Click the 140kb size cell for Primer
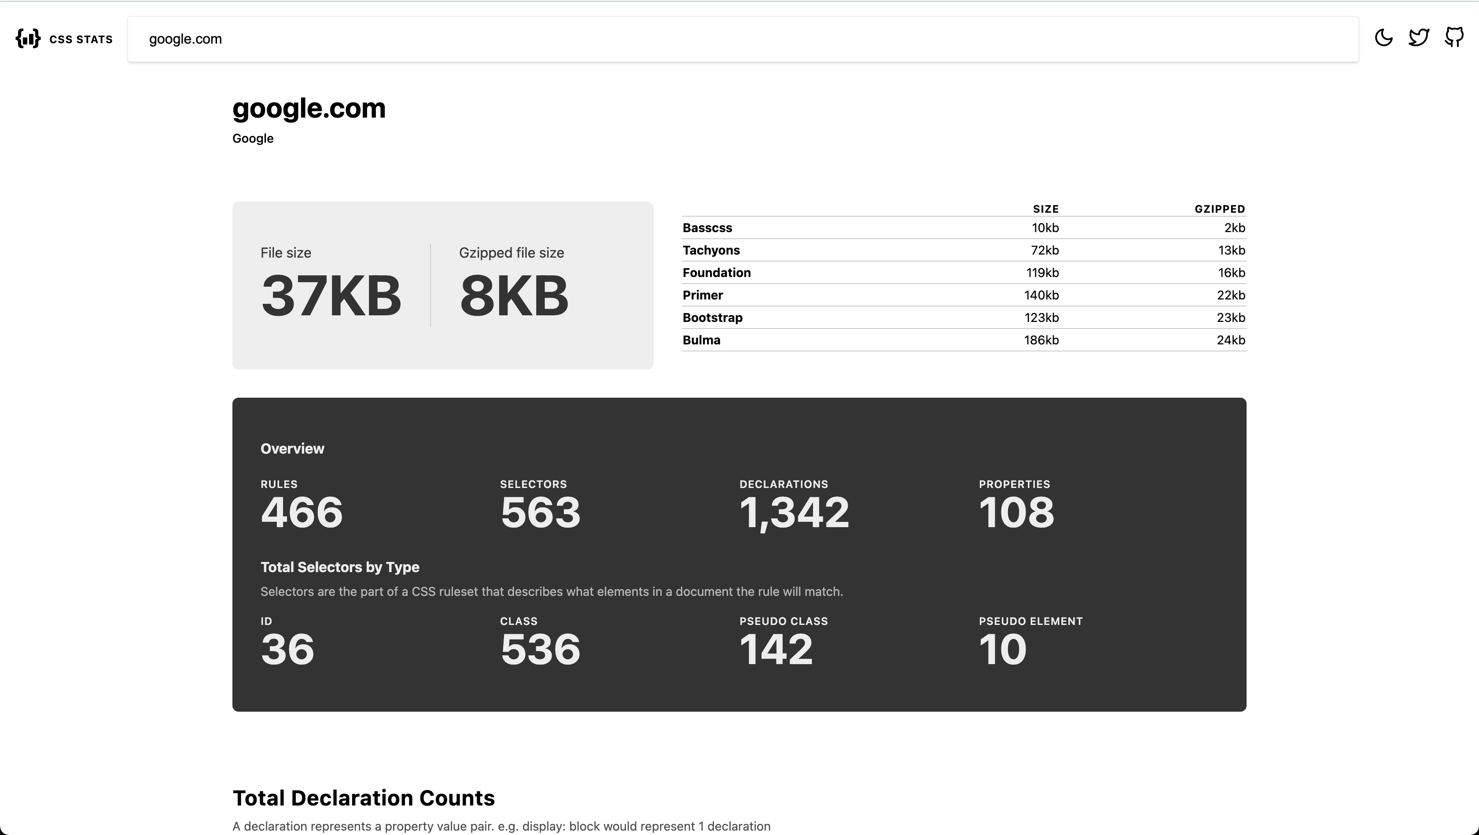1479x835 pixels. [1041, 295]
